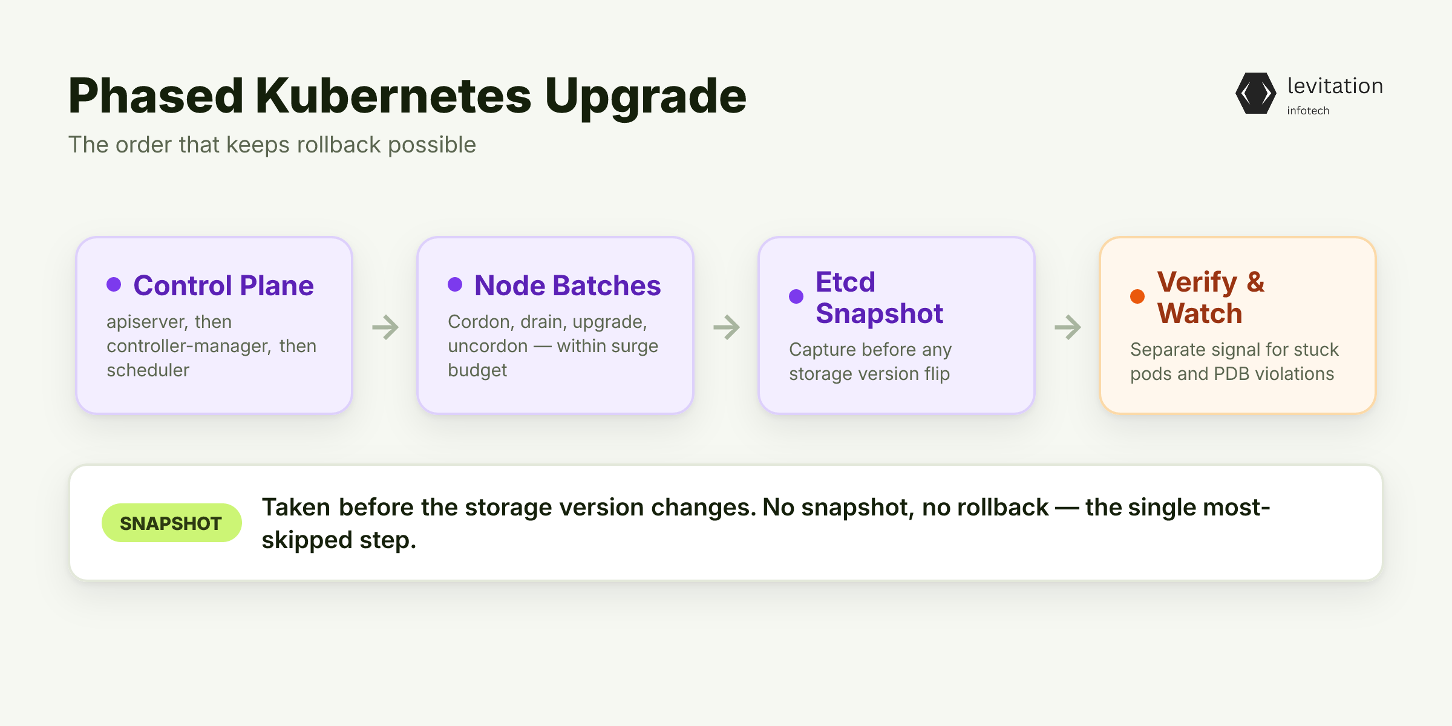Click the Phased Kubernetes Upgrade title
This screenshot has width=1452, height=726.
point(407,96)
